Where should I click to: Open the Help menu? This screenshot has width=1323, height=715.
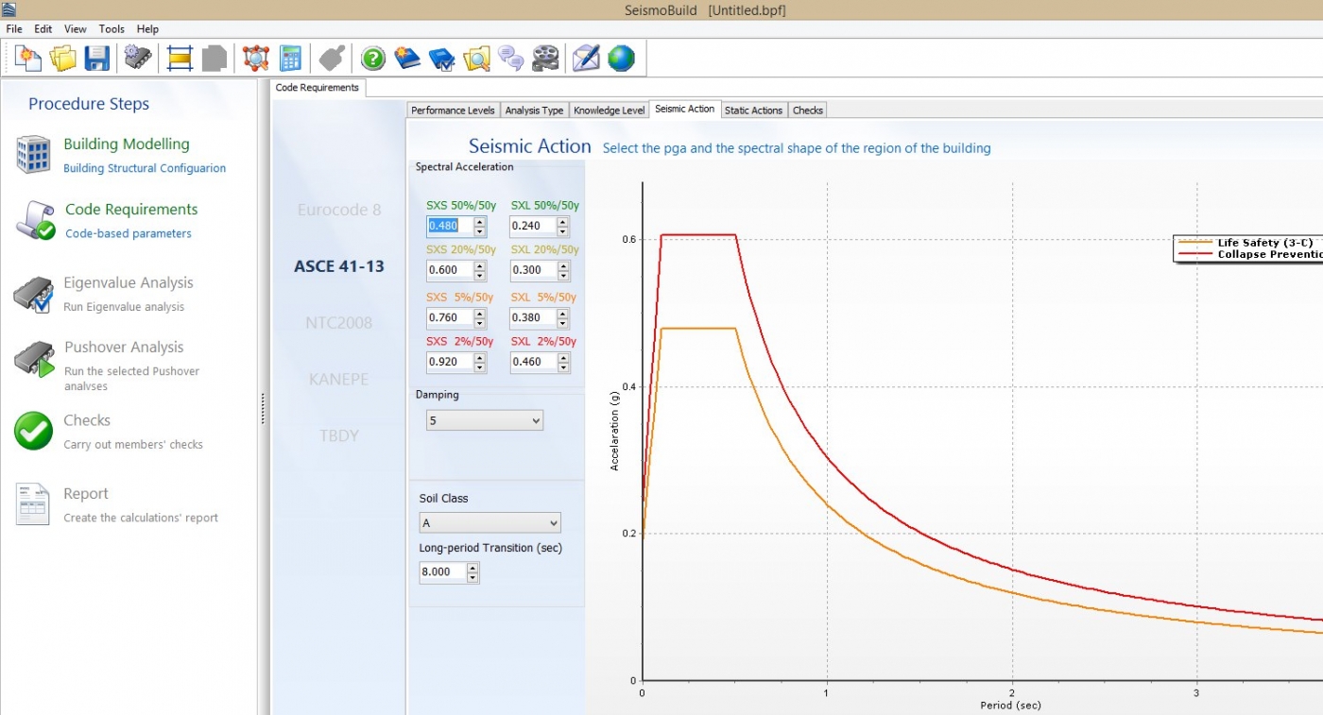pos(147,29)
